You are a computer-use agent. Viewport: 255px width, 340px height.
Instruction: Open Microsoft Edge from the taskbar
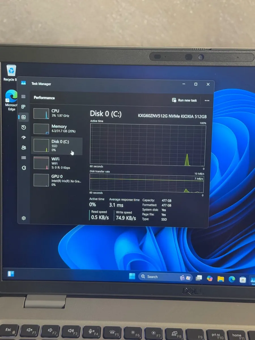pyautogui.click(x=232, y=279)
